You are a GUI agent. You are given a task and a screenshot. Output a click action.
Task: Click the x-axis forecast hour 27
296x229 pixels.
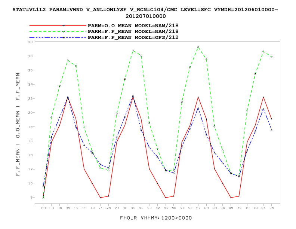click(x=117, y=208)
